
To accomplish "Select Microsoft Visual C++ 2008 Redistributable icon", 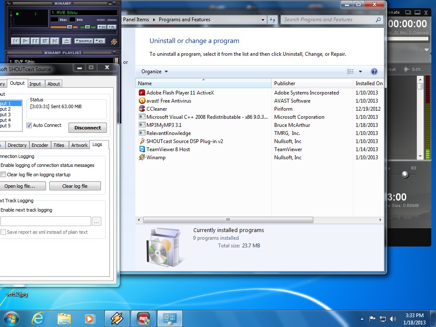I will (142, 117).
